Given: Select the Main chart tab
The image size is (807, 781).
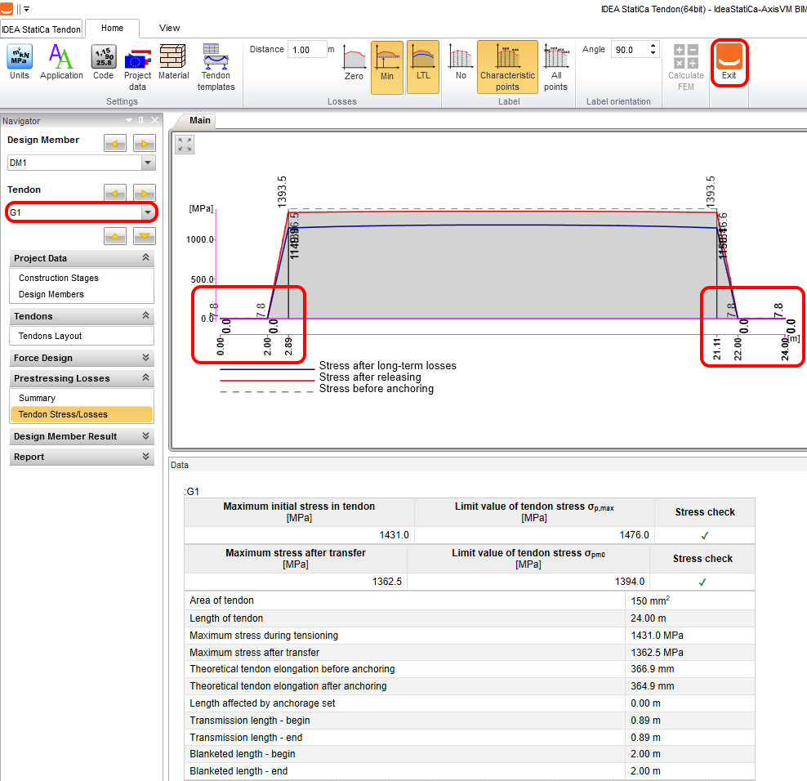Looking at the screenshot, I should 200,121.
